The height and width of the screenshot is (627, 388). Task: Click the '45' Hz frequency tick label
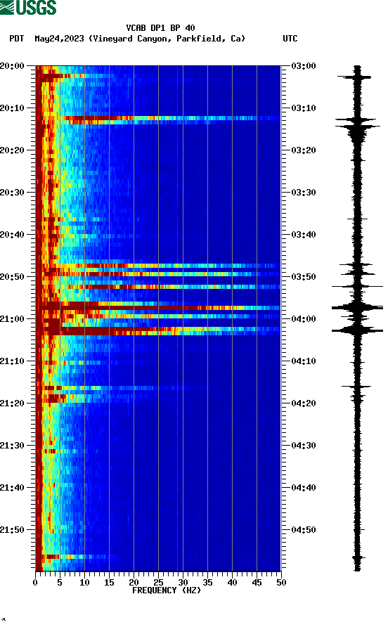click(x=257, y=583)
